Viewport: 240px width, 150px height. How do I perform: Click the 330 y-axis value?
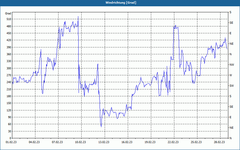[9, 61]
